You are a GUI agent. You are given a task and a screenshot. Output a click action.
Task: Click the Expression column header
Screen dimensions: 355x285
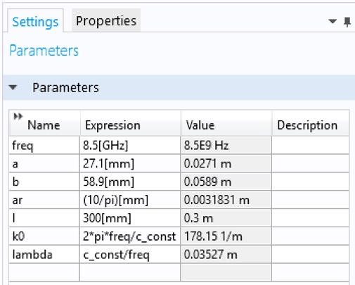tap(130, 123)
